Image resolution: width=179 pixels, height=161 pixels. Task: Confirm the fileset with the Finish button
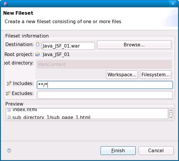(x=118, y=150)
